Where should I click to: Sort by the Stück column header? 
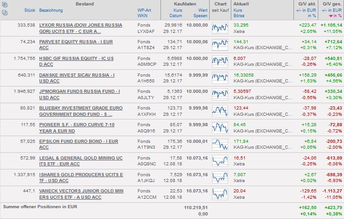tap(30, 10)
